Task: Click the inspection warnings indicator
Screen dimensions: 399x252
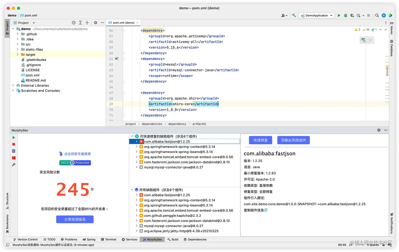Action: [366, 30]
